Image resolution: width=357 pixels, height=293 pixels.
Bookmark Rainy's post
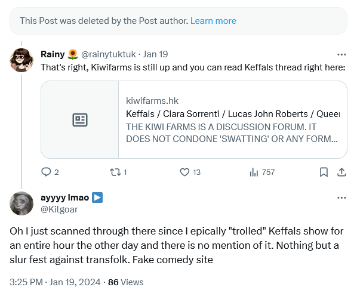(324, 172)
